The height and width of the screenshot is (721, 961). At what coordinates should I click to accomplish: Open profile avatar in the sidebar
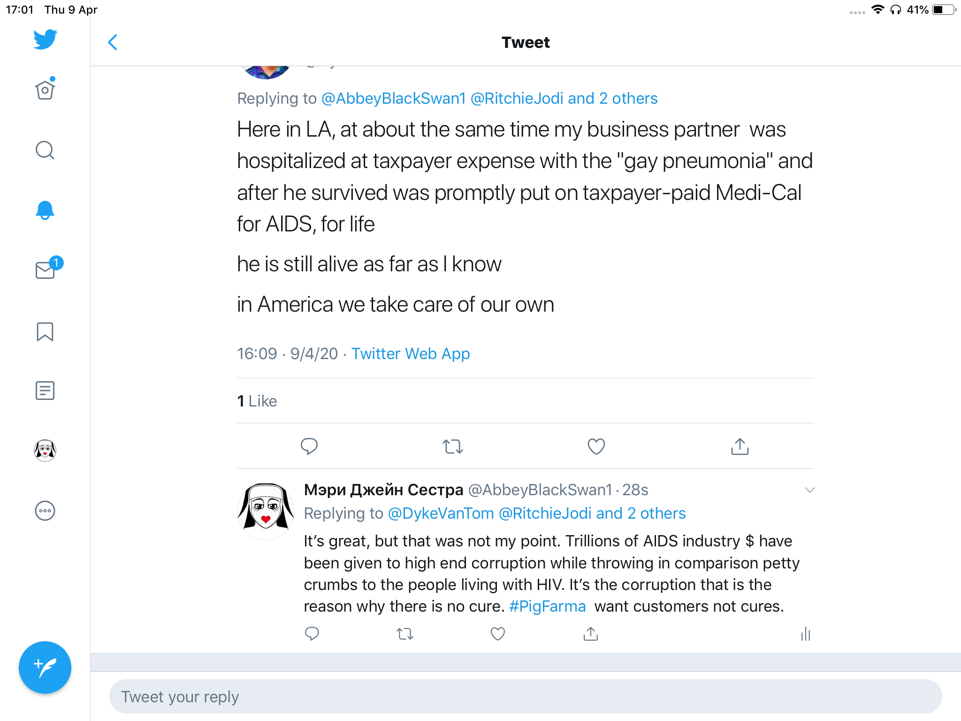45,451
